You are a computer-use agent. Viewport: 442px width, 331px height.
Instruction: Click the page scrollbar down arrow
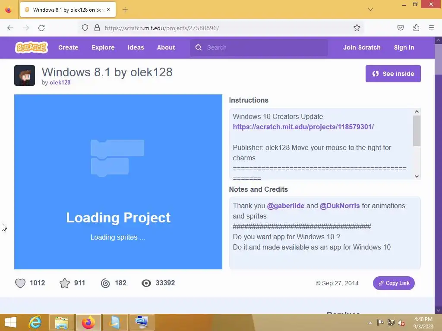pyautogui.click(x=438, y=310)
